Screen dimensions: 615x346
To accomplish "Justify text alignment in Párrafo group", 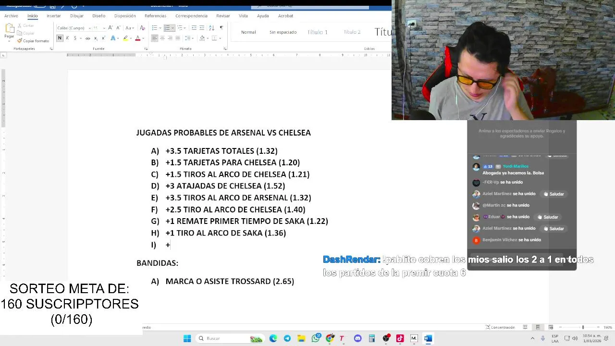I will click(178, 38).
